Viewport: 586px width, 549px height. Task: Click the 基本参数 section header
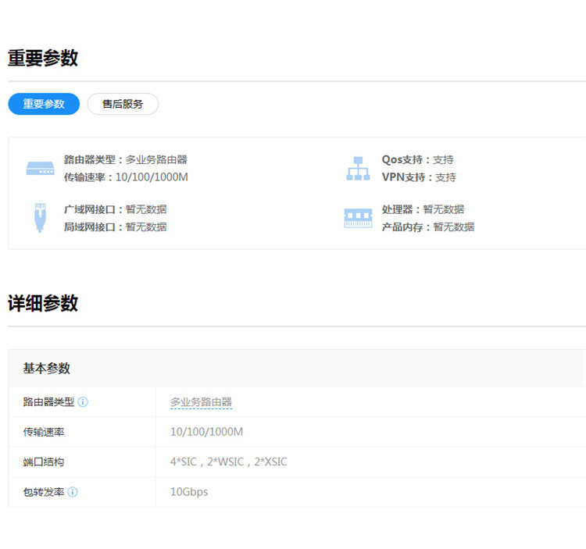(x=47, y=368)
